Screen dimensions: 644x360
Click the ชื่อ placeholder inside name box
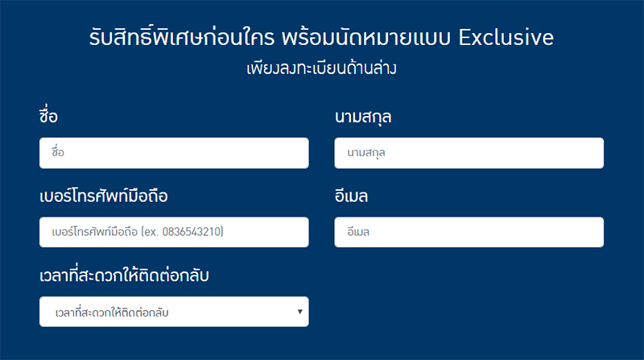tap(57, 153)
